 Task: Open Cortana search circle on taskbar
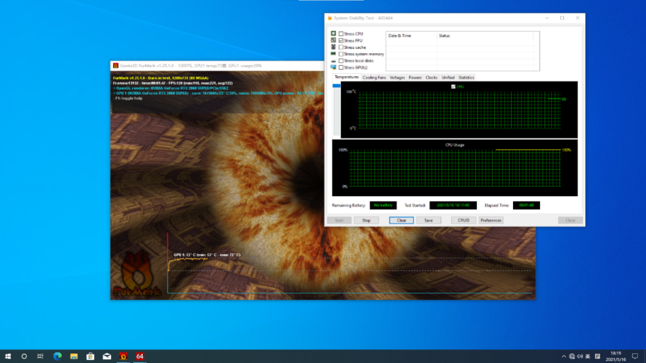(x=24, y=357)
